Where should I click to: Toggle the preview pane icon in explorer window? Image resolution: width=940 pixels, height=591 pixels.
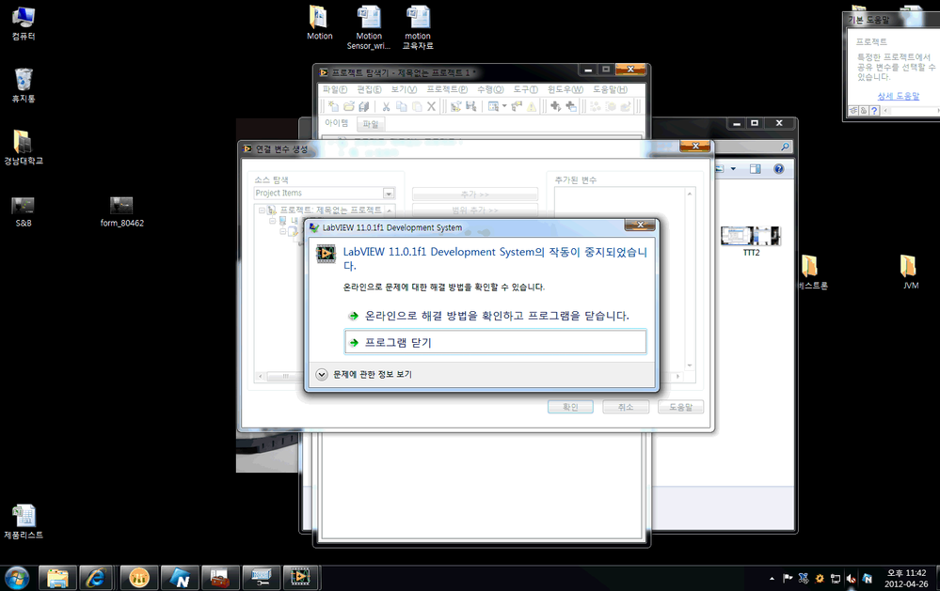[755, 169]
